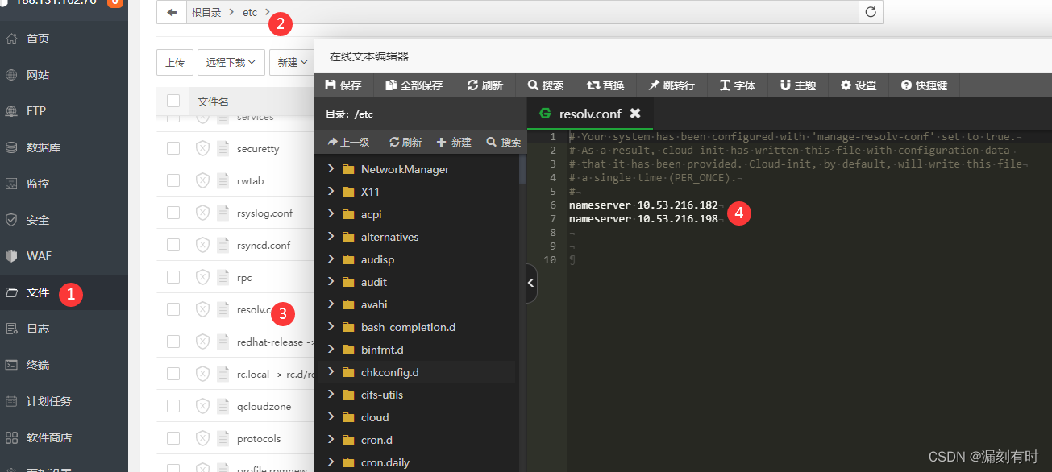Expand the acpi folder

pyautogui.click(x=331, y=214)
